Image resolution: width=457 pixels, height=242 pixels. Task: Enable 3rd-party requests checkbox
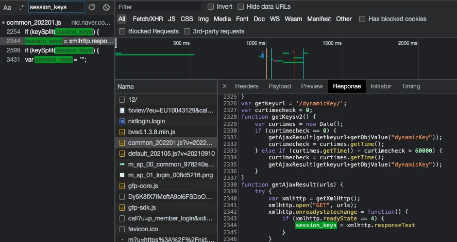[x=187, y=31]
